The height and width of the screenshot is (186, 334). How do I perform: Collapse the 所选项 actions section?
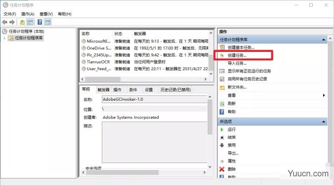click(x=324, y=122)
